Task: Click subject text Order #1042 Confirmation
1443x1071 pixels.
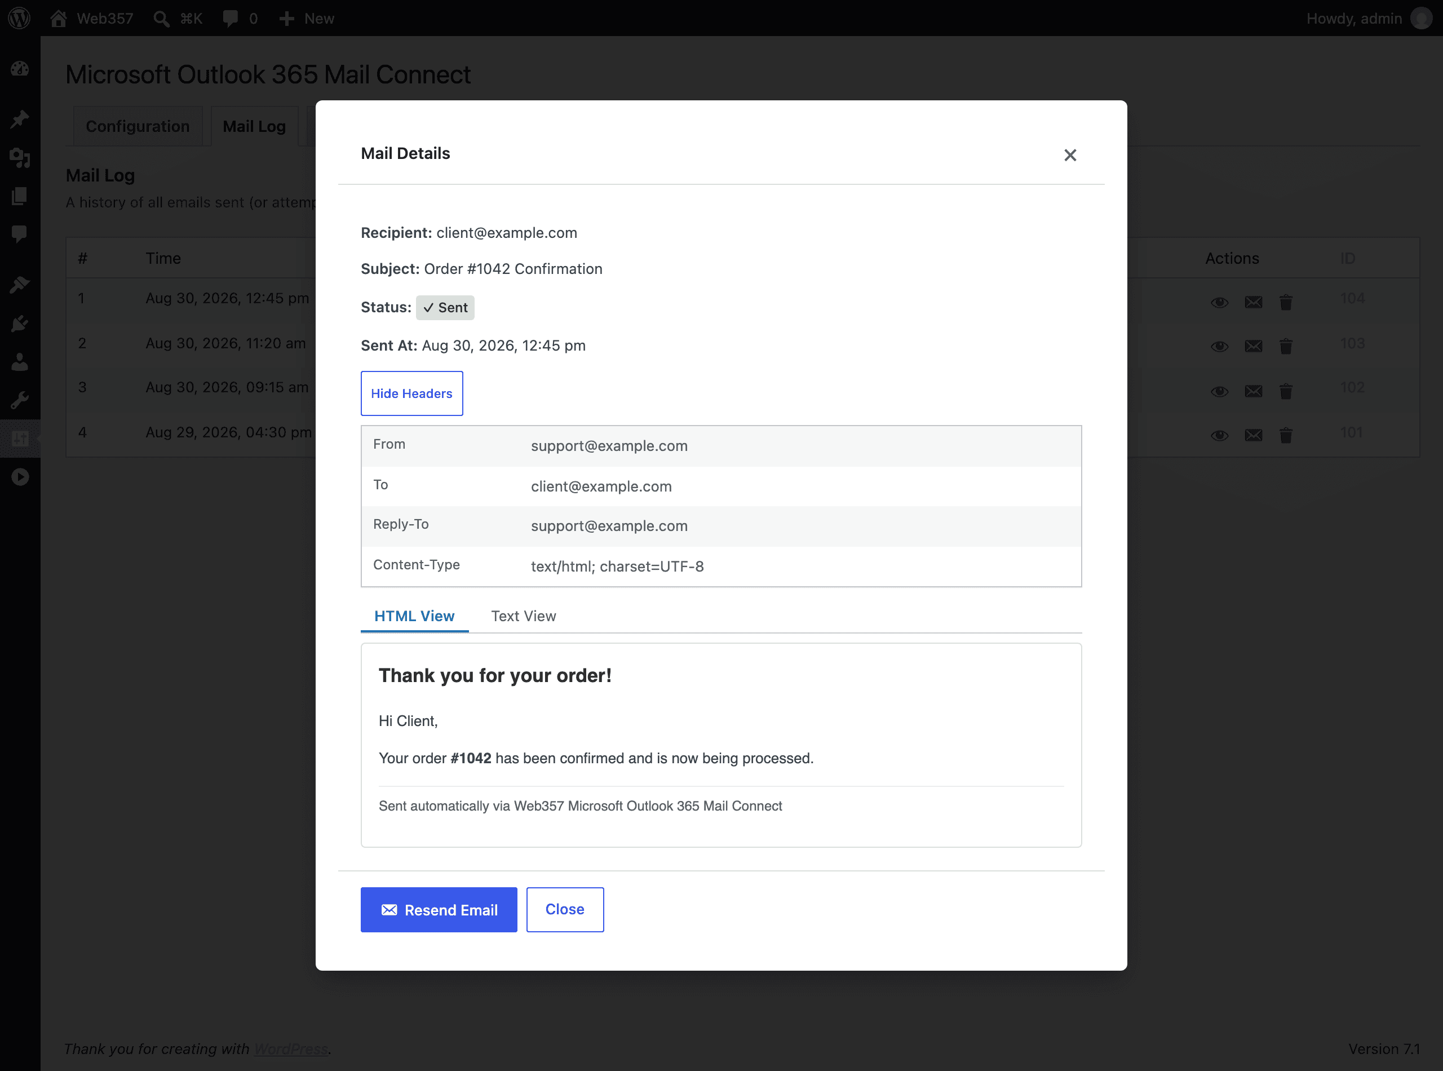Action: pyautogui.click(x=513, y=269)
